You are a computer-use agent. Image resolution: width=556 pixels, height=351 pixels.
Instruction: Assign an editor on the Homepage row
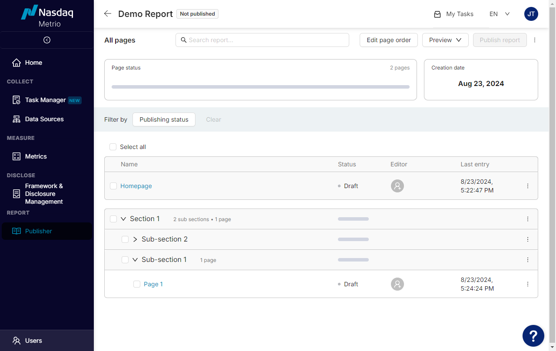coord(397,186)
